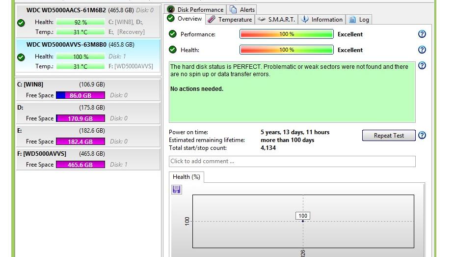Click help icon beside status description box

click(x=422, y=65)
